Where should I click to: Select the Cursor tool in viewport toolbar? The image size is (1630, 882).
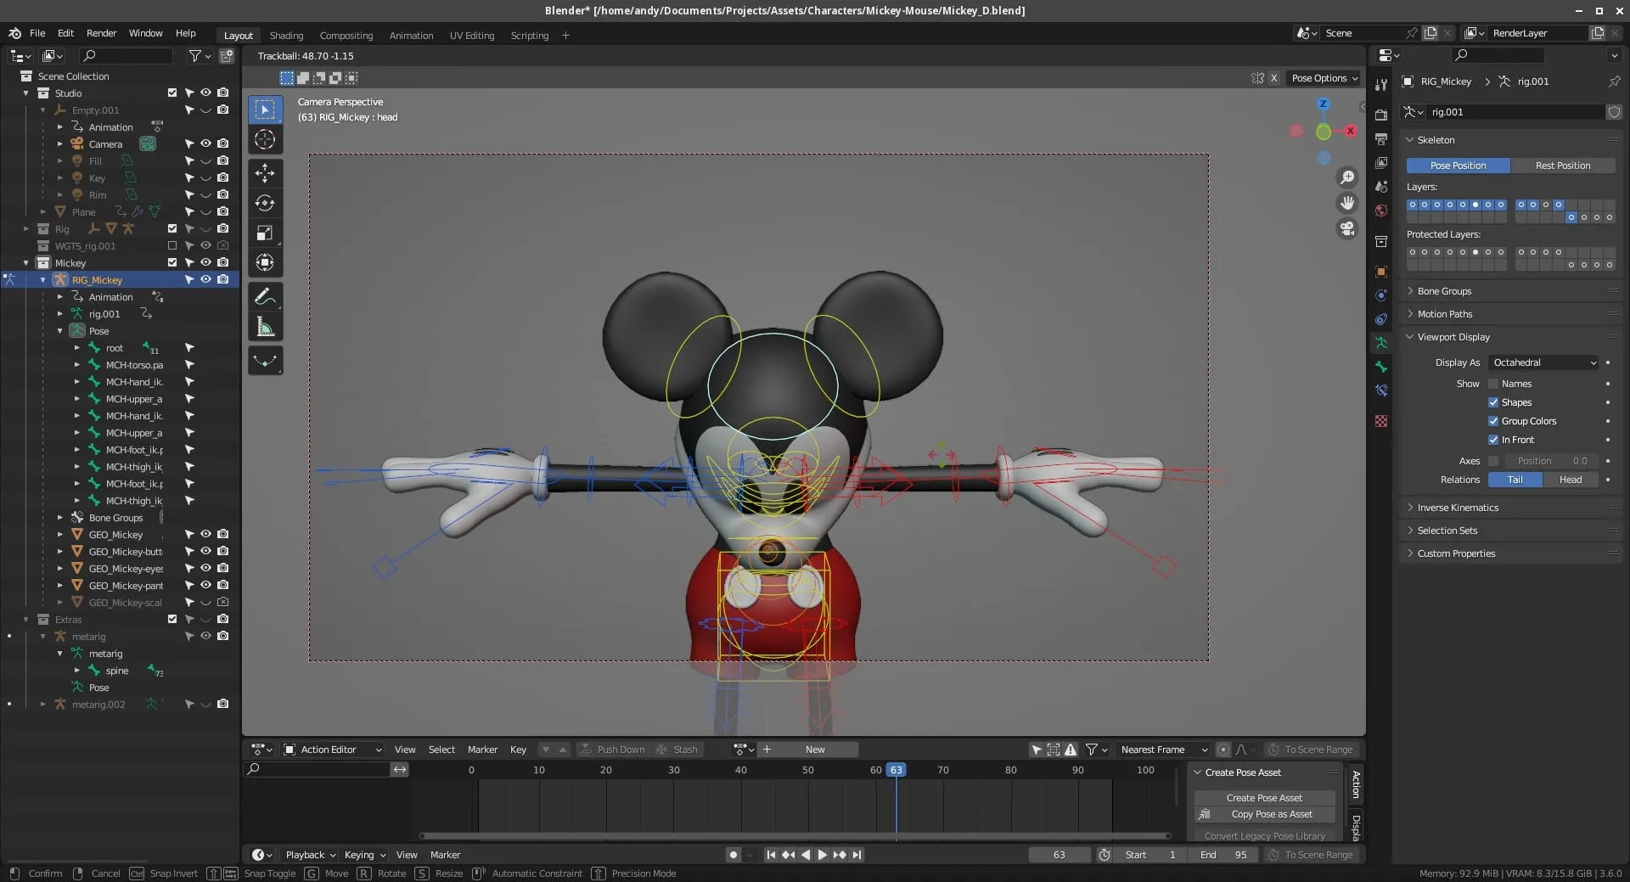coord(265,139)
